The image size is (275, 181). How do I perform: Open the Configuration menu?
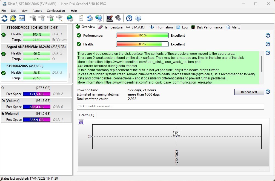[56, 11]
